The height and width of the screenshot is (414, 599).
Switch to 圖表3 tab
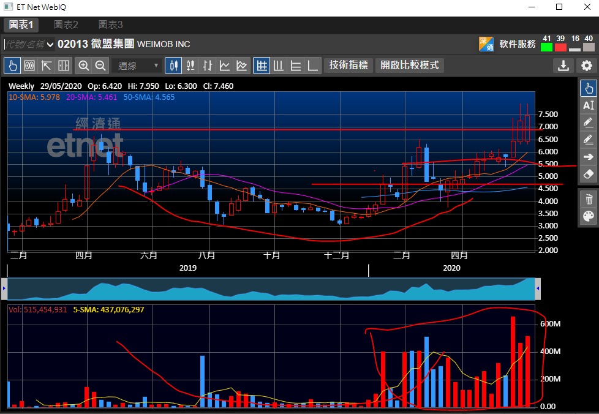110,25
